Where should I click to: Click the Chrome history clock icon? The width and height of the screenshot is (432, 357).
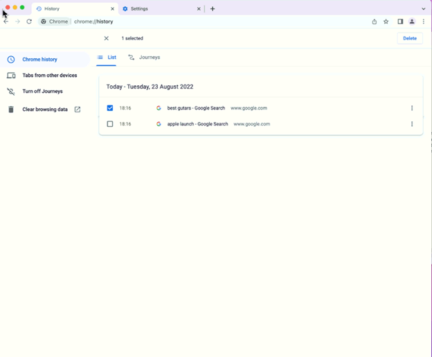(11, 60)
